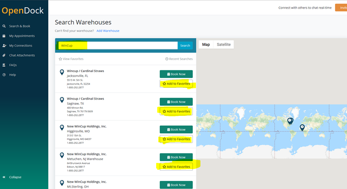Click the 'Search Warehouses' heading
The width and height of the screenshot is (347, 189).
(83, 22)
